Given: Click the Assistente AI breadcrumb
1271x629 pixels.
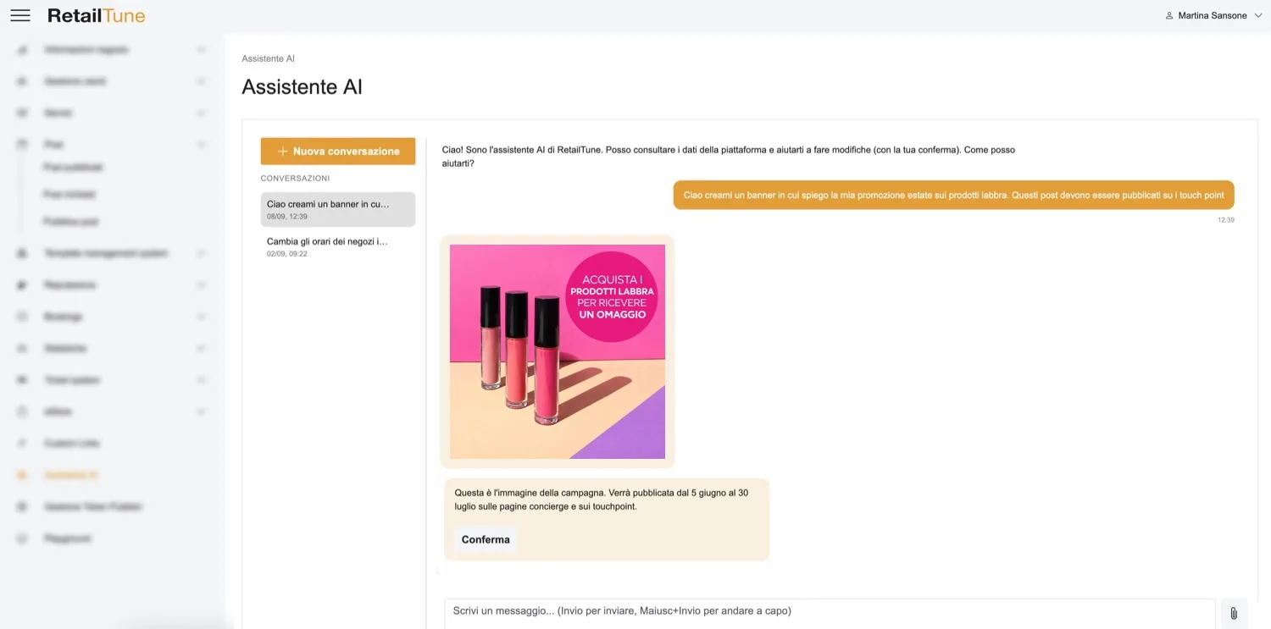Looking at the screenshot, I should (x=268, y=58).
